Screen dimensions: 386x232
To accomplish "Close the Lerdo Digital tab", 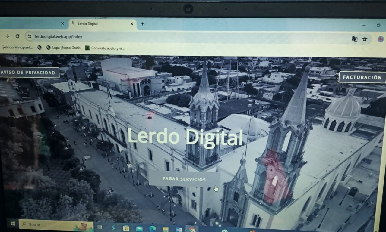I will (x=131, y=24).
